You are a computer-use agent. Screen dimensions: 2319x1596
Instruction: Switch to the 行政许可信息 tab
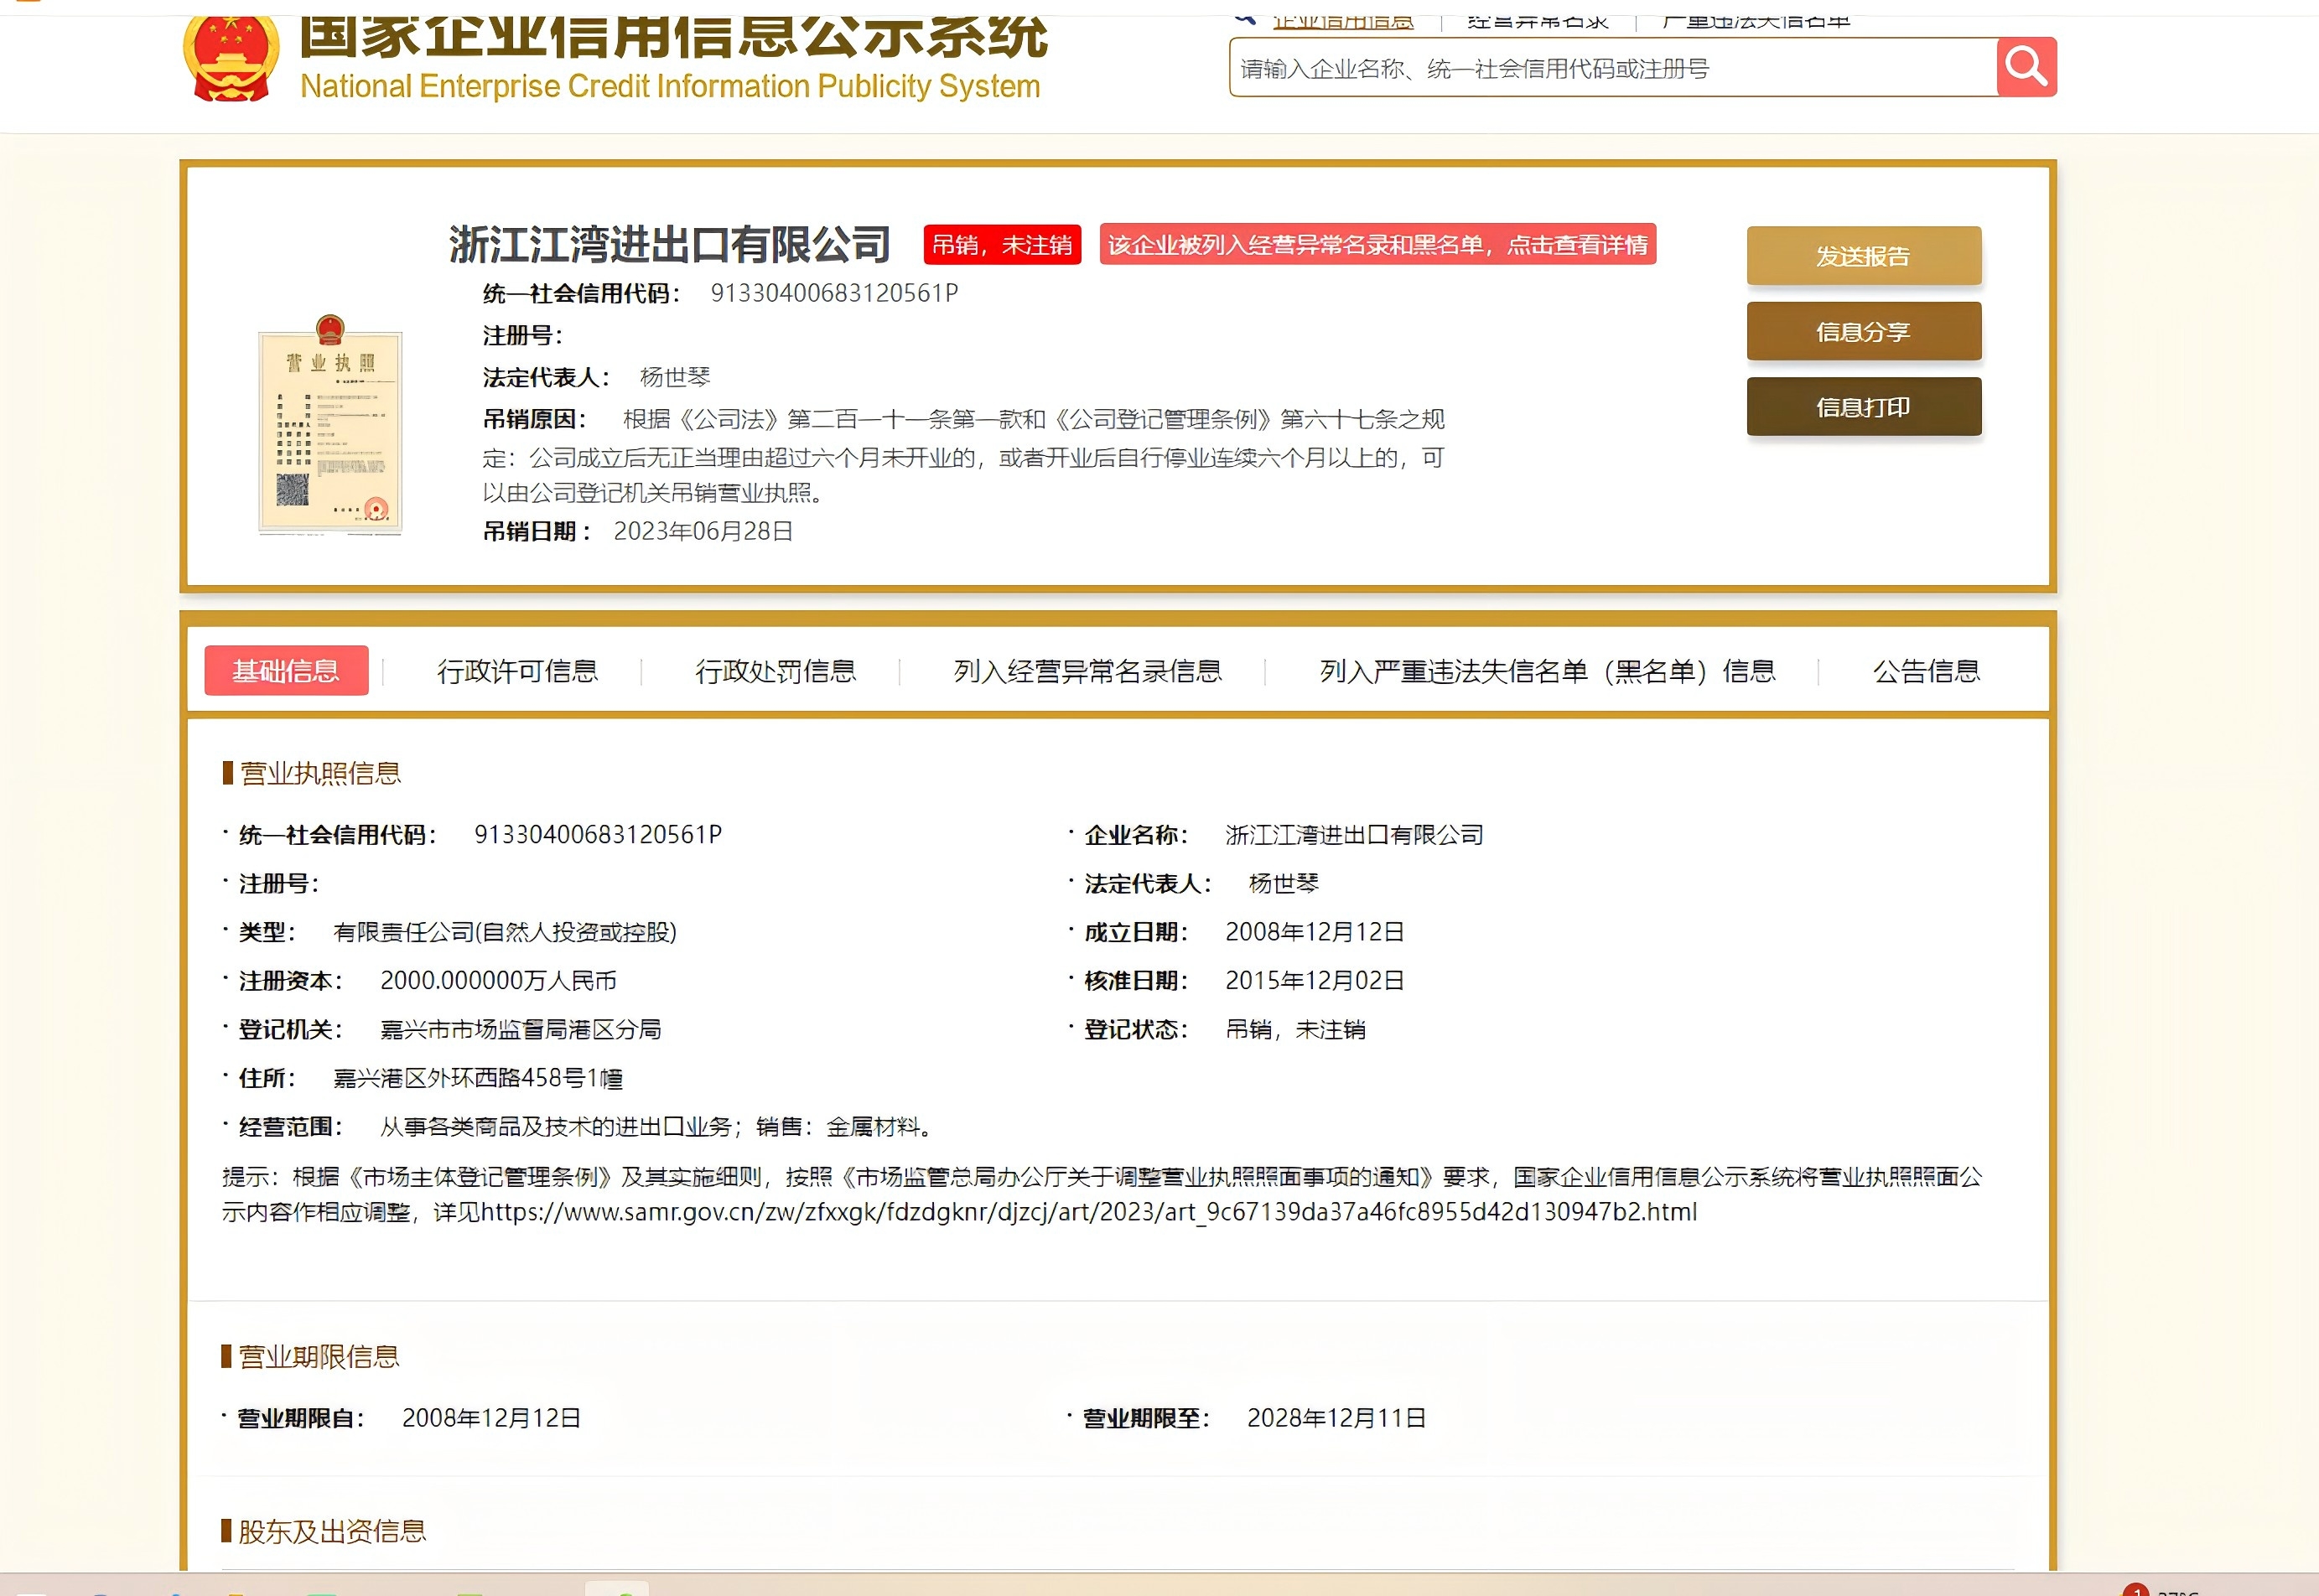click(517, 671)
